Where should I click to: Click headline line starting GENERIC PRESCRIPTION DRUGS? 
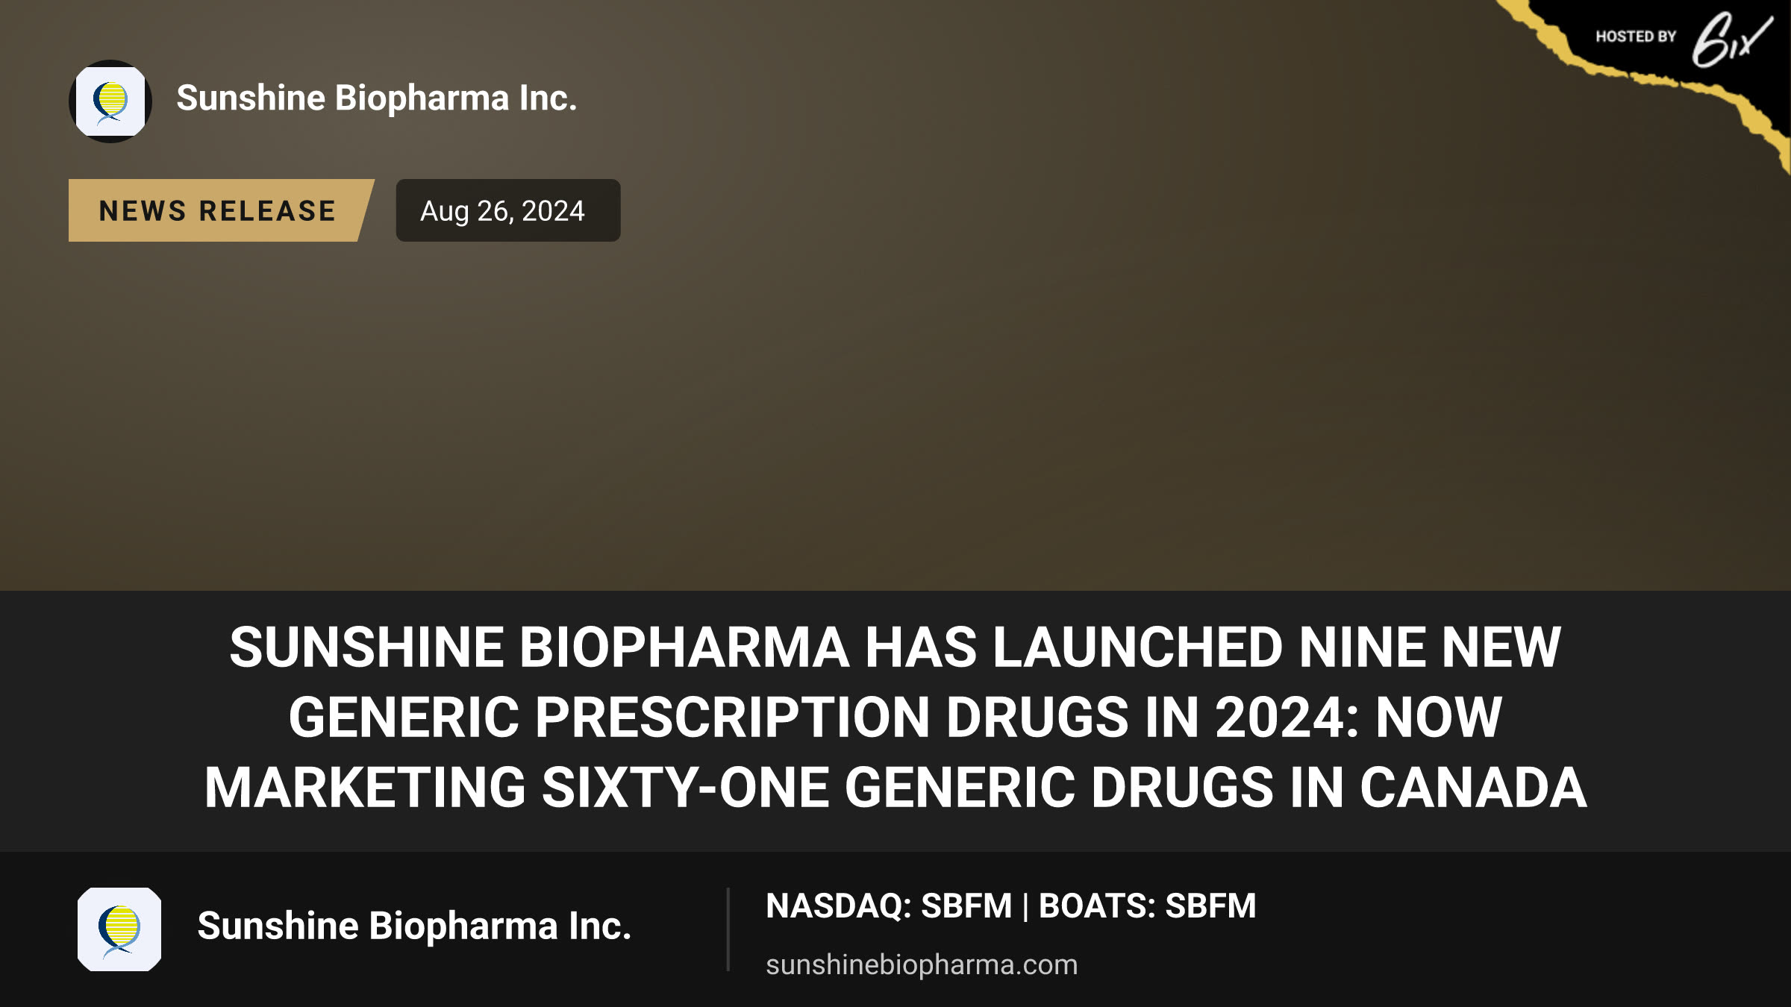pyautogui.click(x=895, y=717)
